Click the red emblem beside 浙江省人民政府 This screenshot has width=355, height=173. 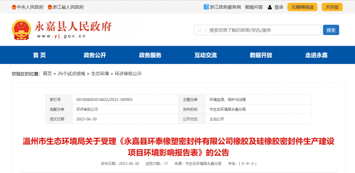coord(50,7)
